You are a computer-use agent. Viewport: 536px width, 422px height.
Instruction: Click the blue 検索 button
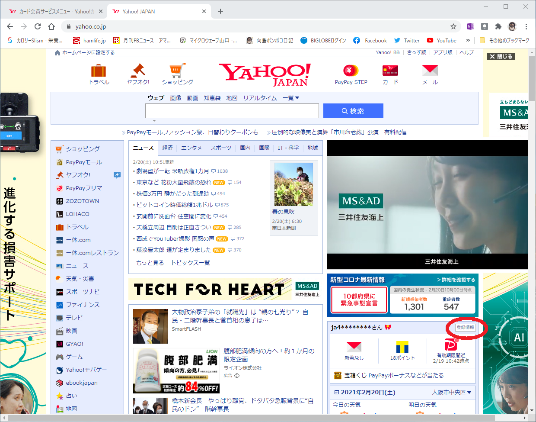pos(353,111)
